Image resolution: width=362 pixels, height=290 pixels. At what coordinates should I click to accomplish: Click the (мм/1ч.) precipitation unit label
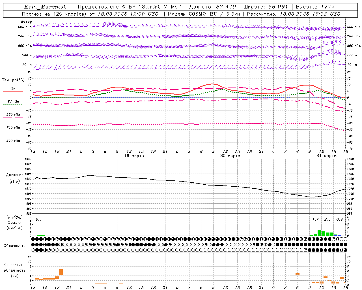coord(15,228)
